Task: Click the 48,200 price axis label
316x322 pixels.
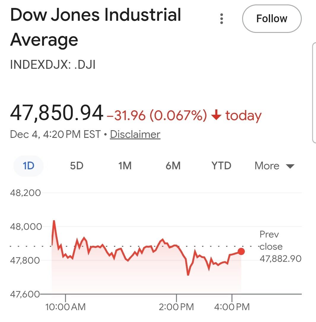Action: 26,193
